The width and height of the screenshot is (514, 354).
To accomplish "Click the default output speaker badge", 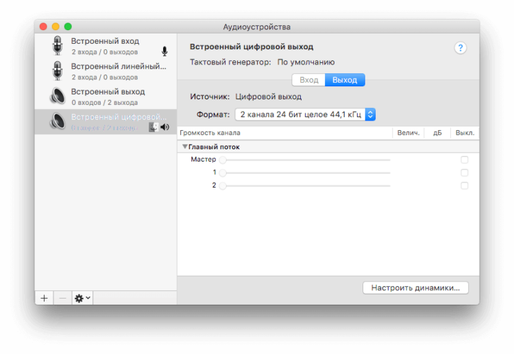I will (x=165, y=127).
